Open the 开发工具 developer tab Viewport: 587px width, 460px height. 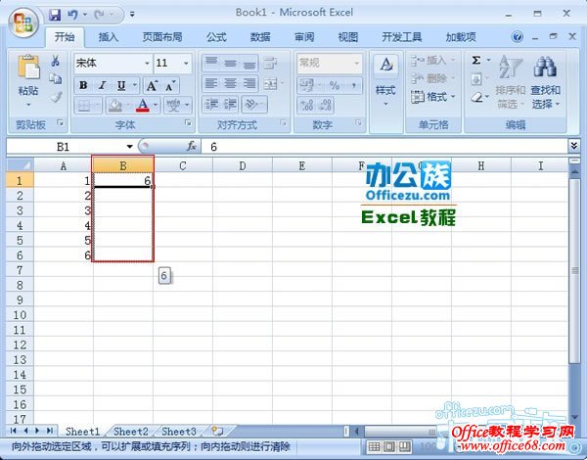(x=402, y=37)
